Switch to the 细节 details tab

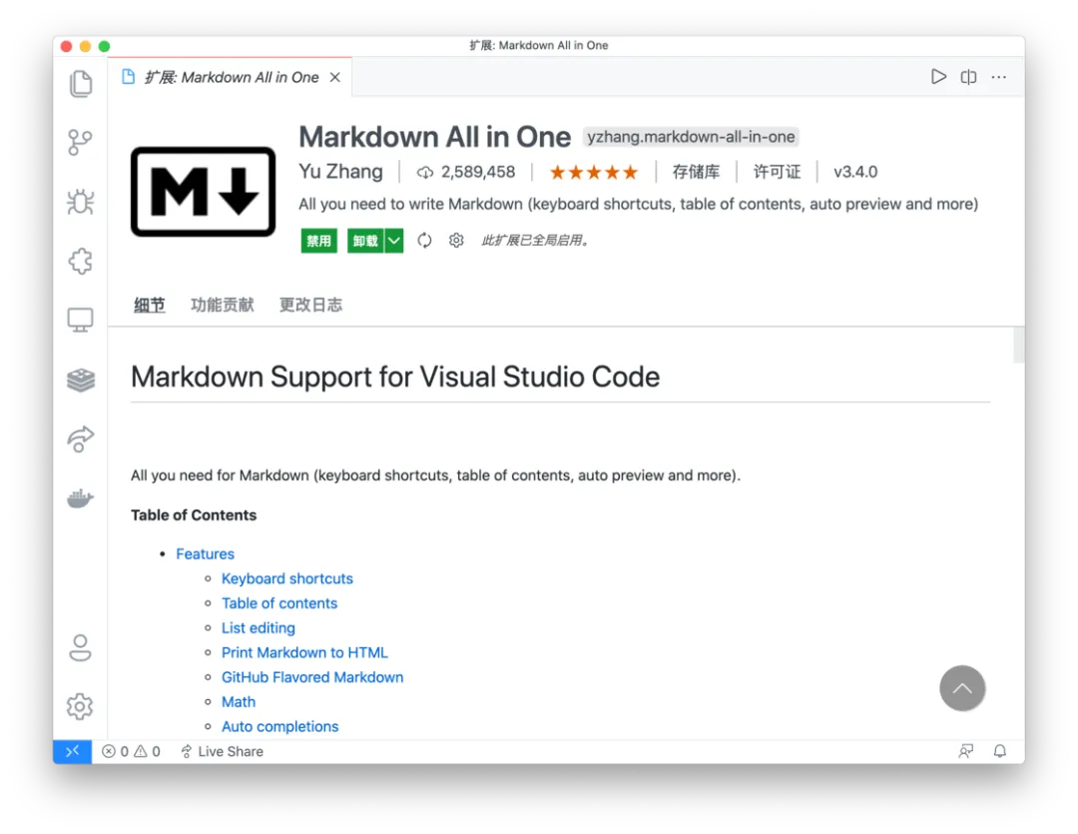(x=149, y=305)
